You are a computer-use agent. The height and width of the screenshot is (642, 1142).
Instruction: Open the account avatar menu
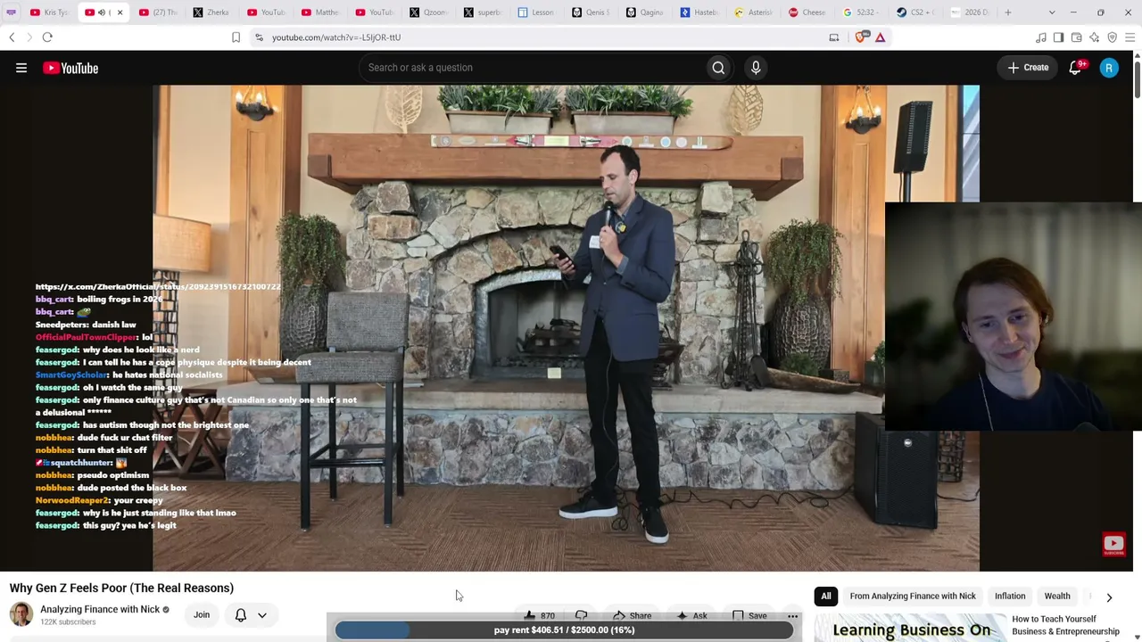click(x=1109, y=68)
